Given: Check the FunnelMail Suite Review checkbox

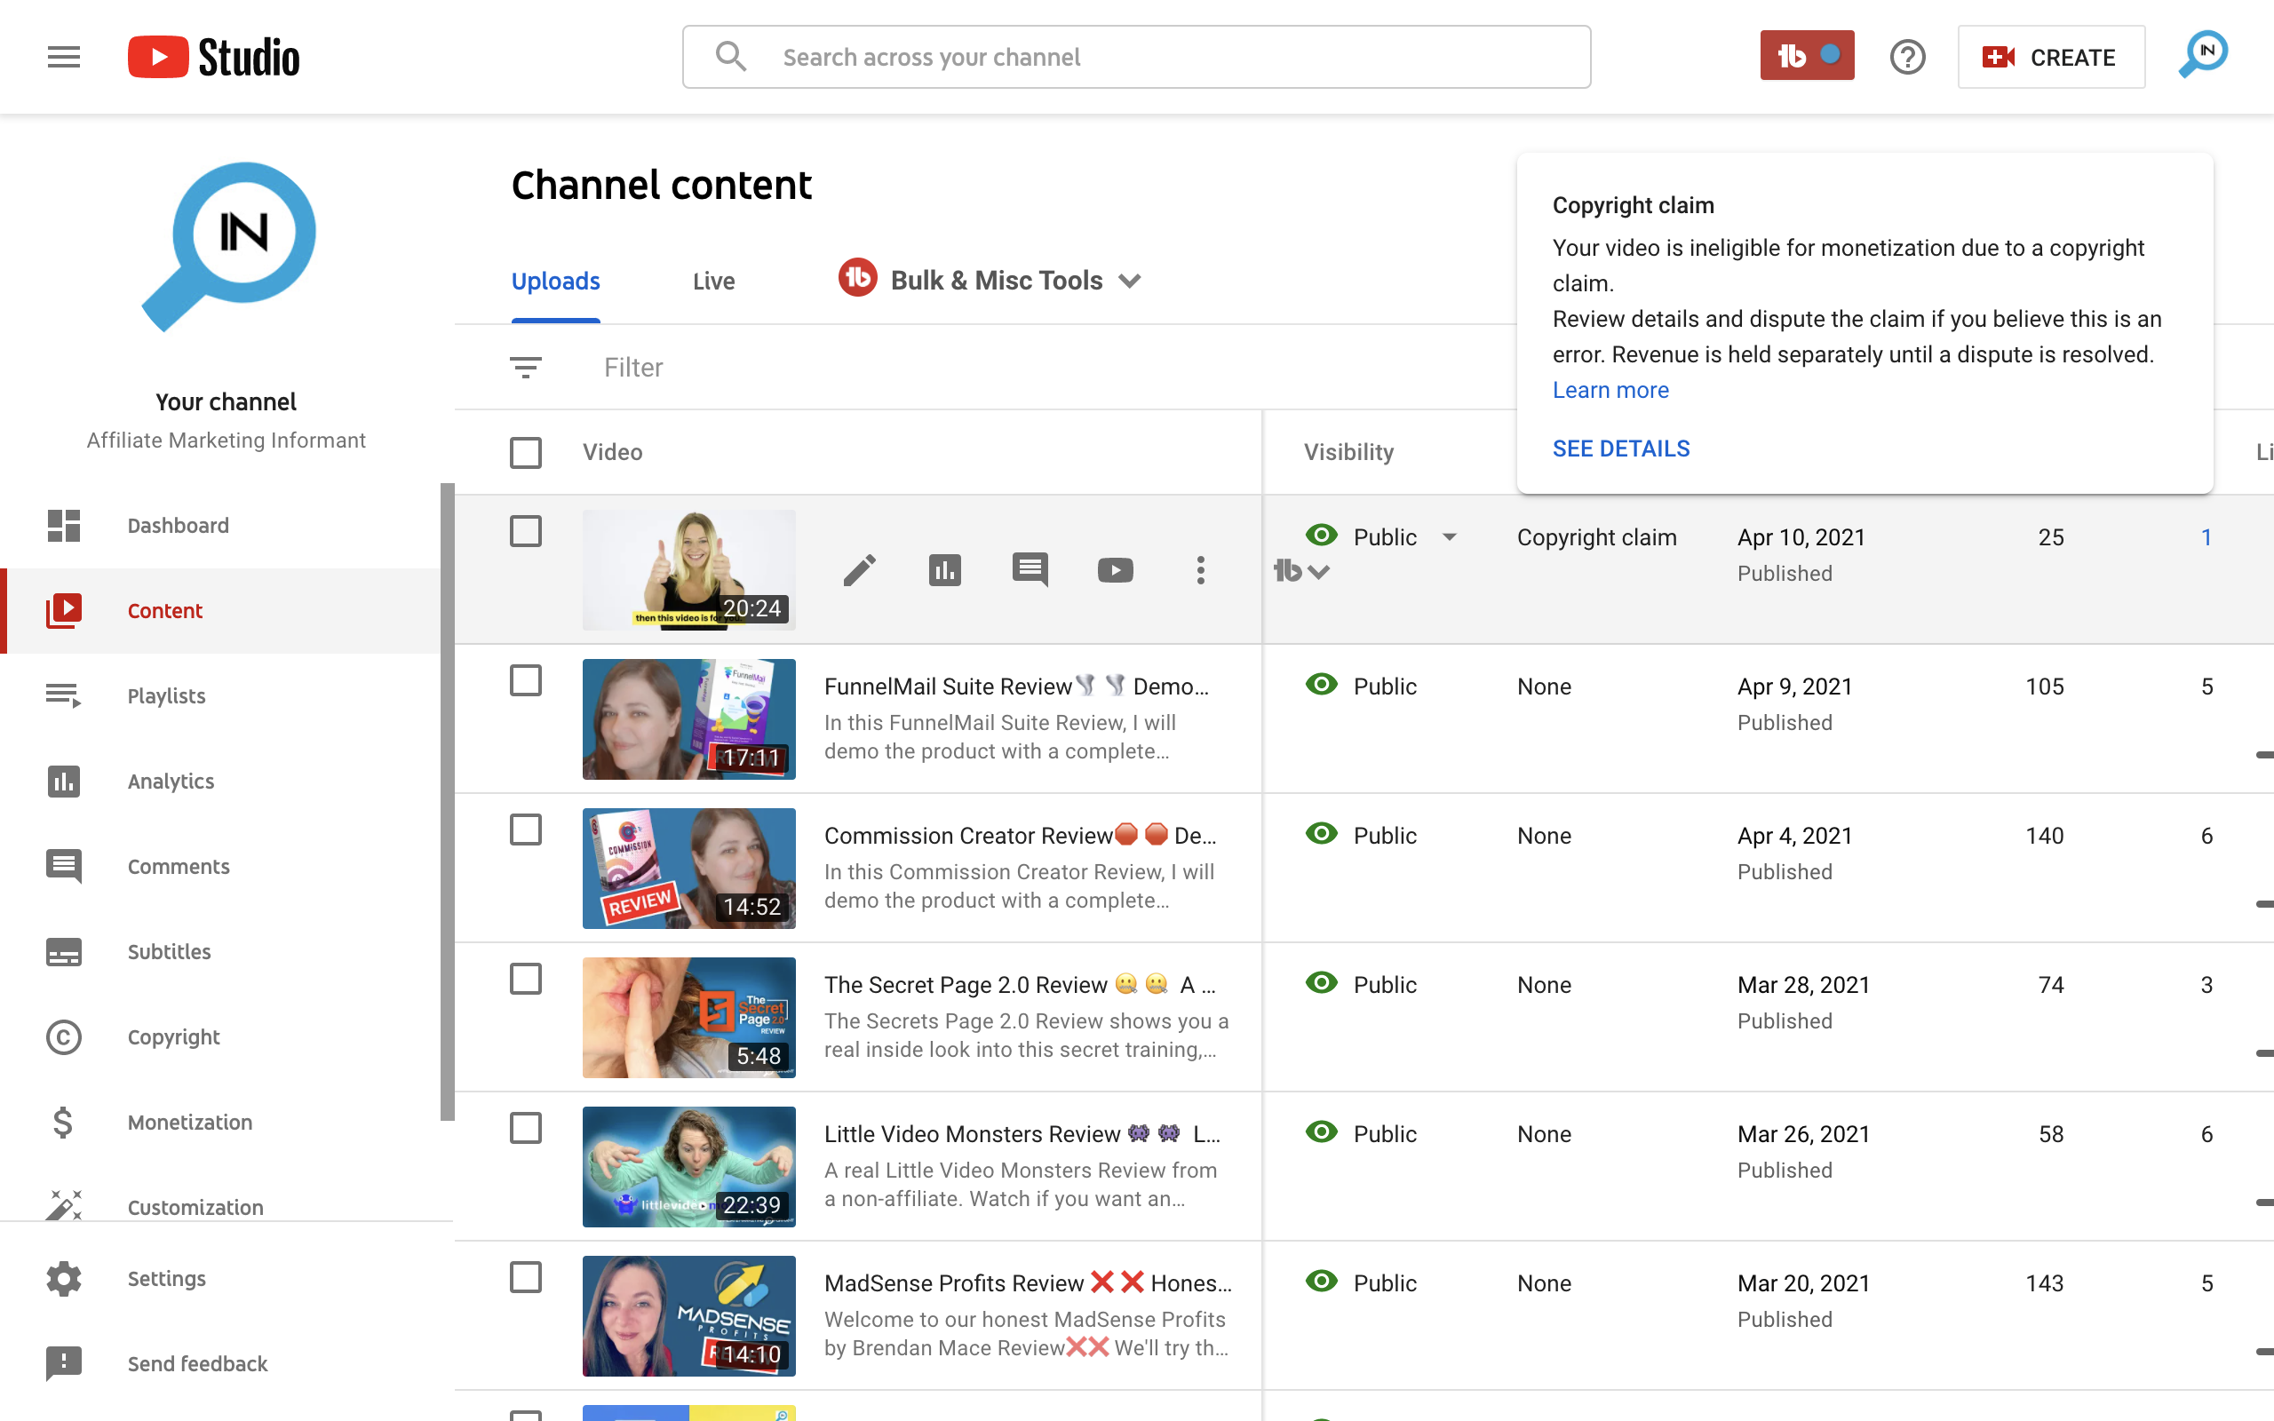Looking at the screenshot, I should [525, 680].
